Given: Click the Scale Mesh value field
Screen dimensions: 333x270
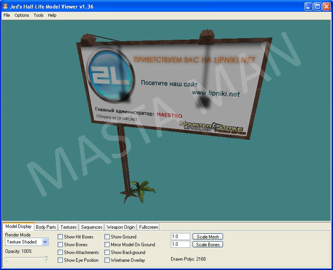Looking at the screenshot, I should (181, 236).
